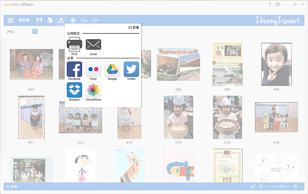
Task: Click the zoom in magnifier icon
Action: coord(295,187)
